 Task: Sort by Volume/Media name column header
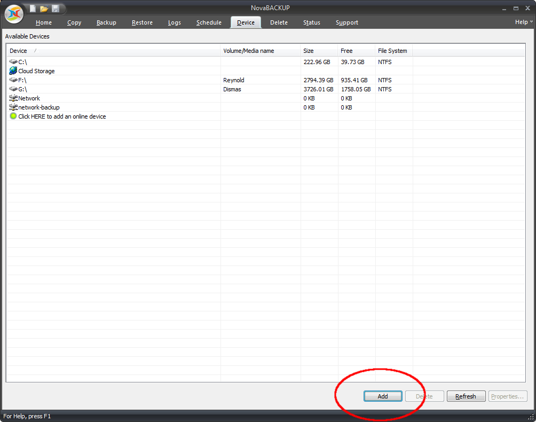point(261,51)
